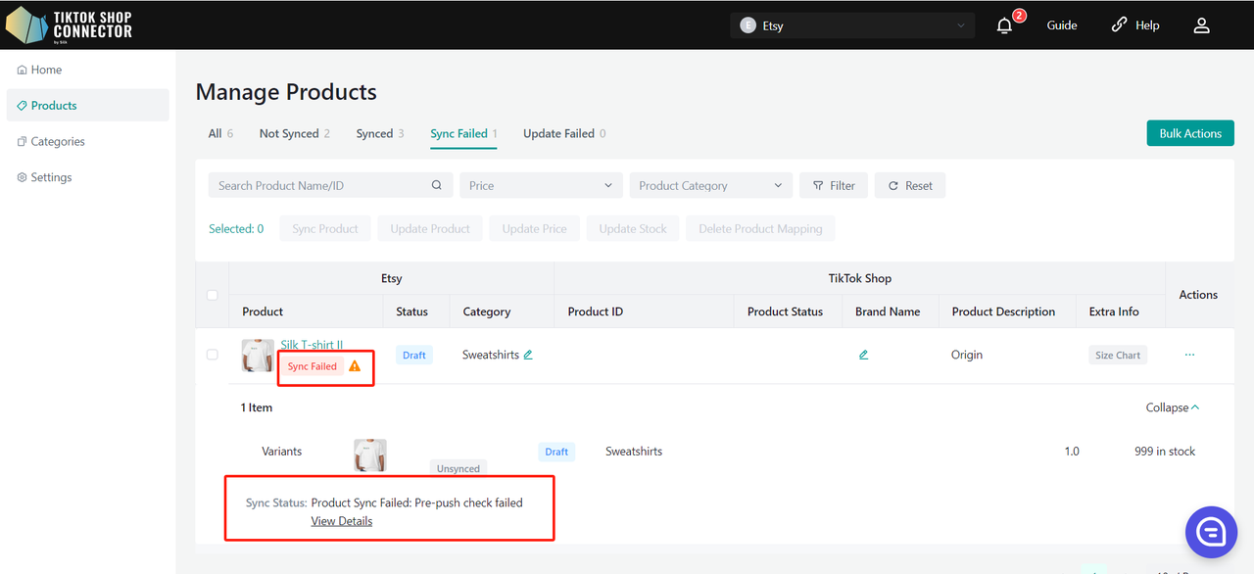Click the Update Product button
Viewport: 1254px width, 574px height.
tap(430, 228)
